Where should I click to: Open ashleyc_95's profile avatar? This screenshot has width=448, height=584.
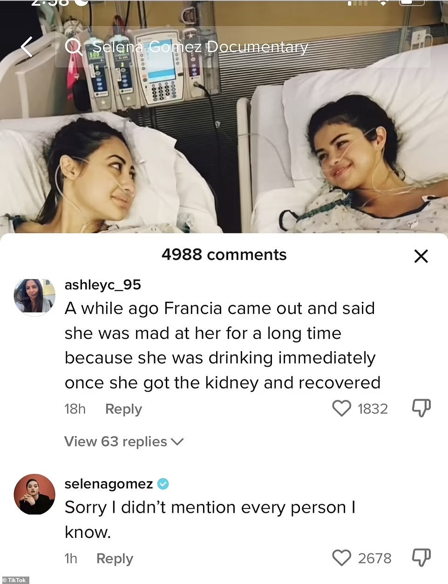(x=34, y=297)
